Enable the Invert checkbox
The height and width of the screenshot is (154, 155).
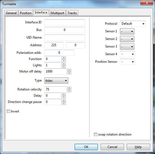tap(8, 111)
